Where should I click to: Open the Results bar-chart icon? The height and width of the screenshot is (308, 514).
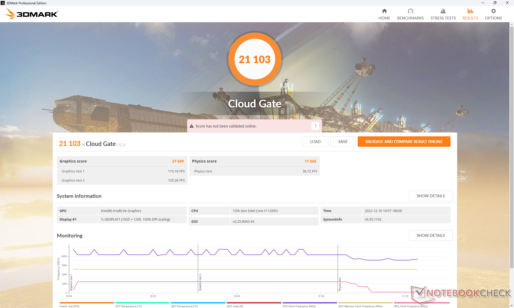[x=470, y=11]
